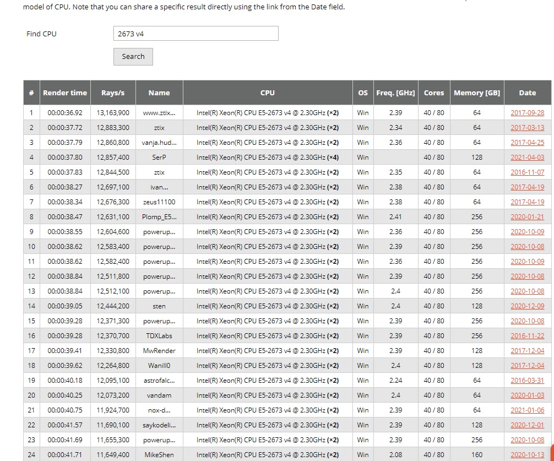Click the Rays/s column header
554x461 pixels.
point(113,93)
